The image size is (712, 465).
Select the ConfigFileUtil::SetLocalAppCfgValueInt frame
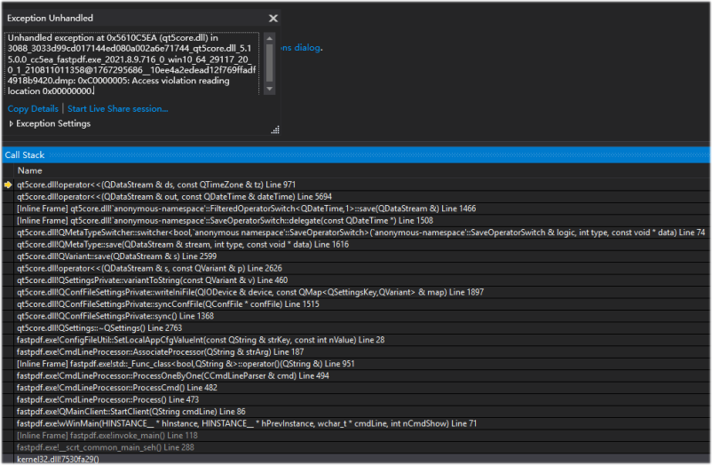[x=200, y=340]
